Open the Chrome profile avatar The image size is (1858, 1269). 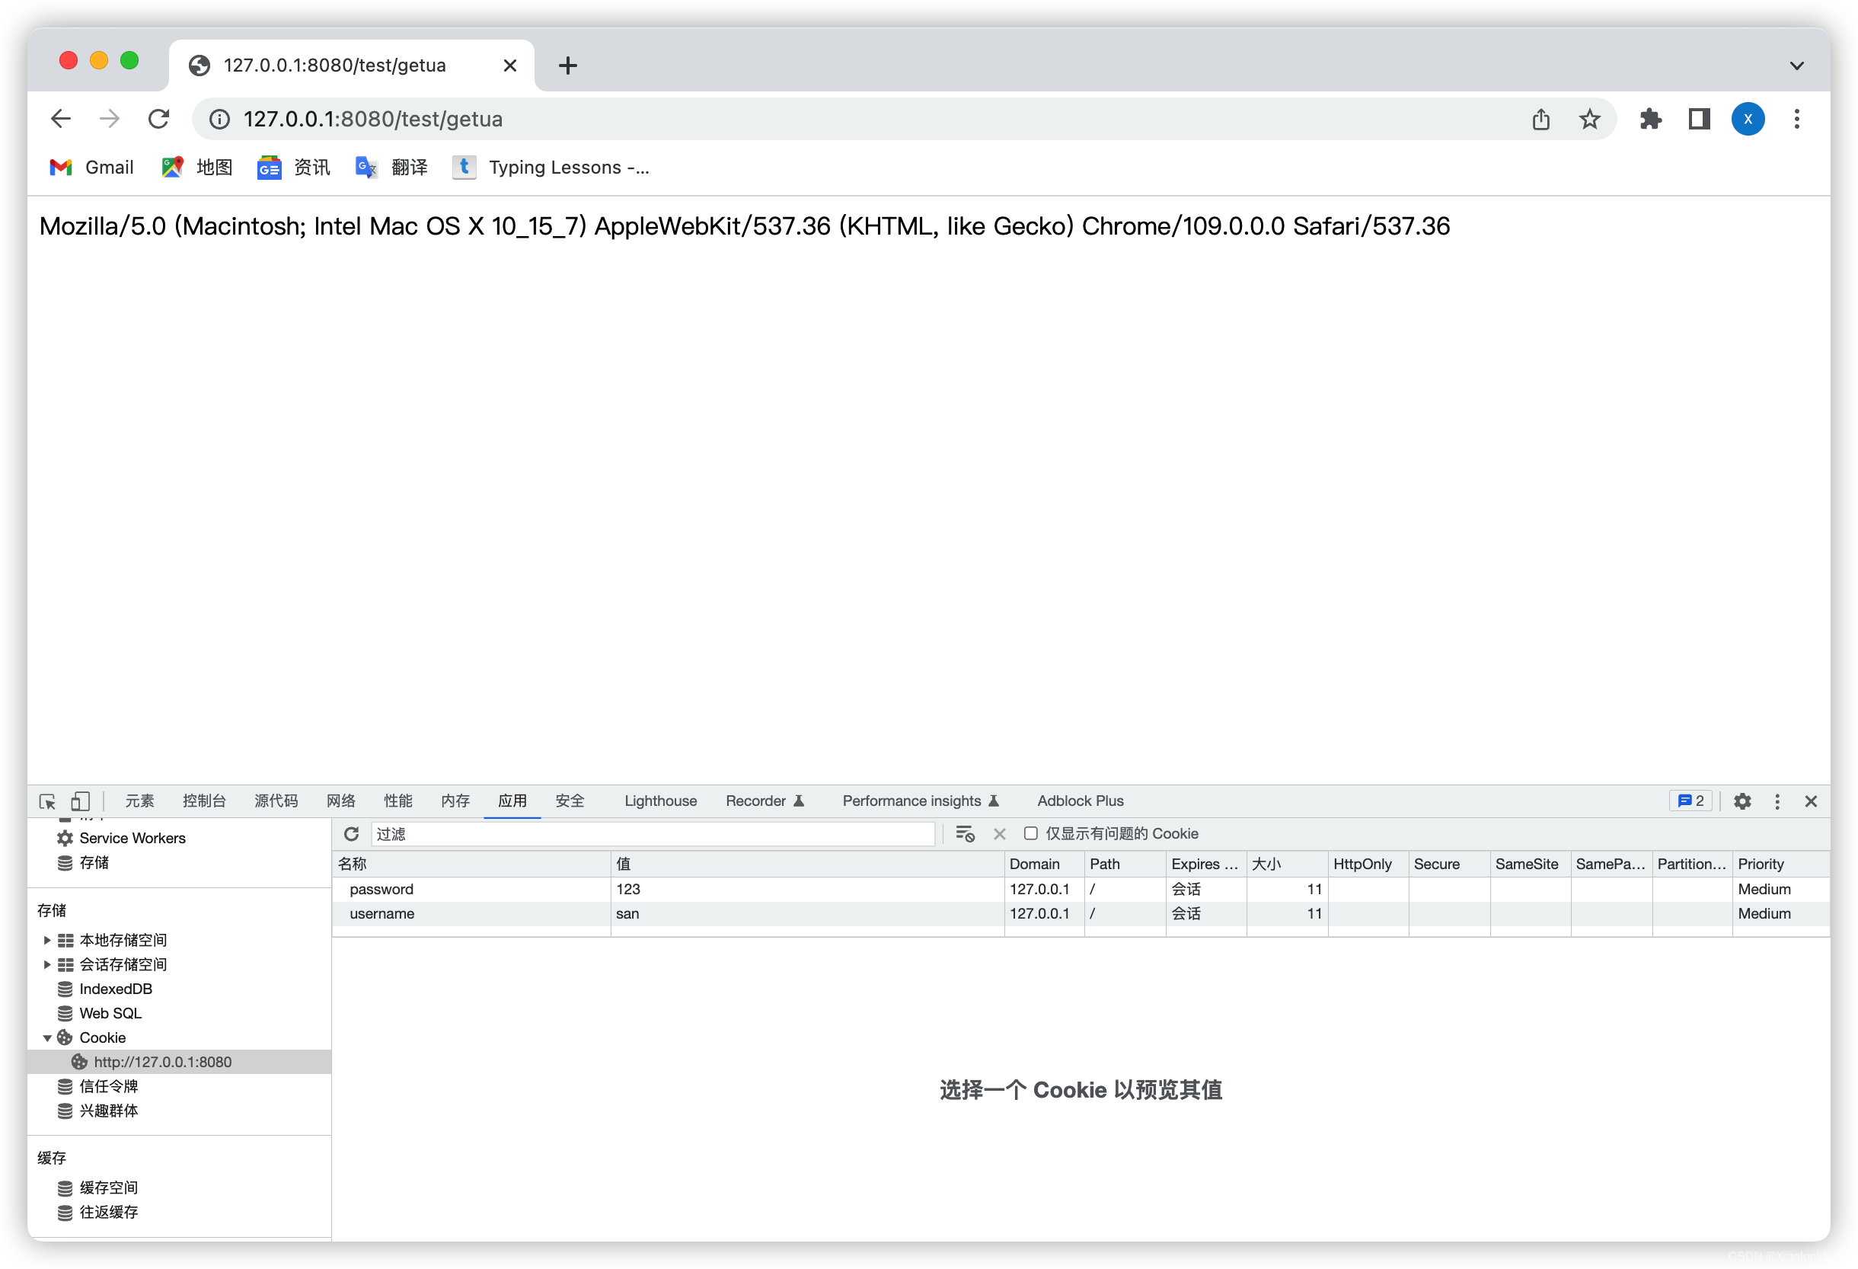point(1748,119)
